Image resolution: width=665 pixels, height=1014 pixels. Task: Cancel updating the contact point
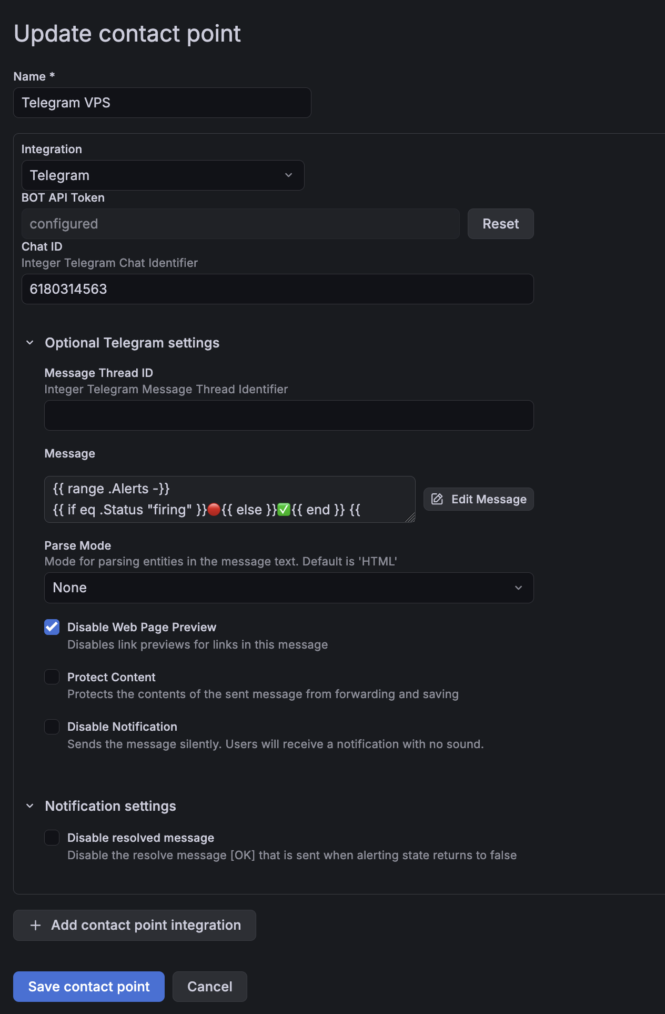[210, 987]
